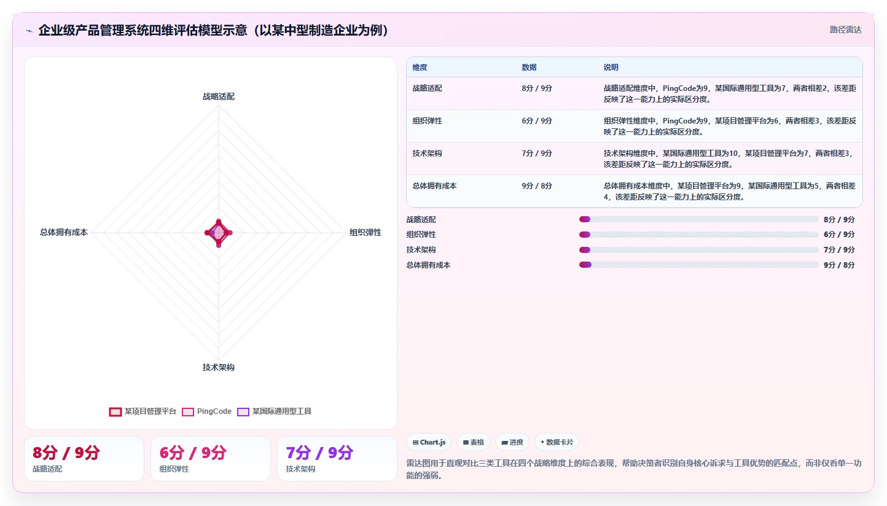This screenshot has height=506, width=887.
Task: Toggle 某项目管理平台 legend swatch
Action: point(115,411)
